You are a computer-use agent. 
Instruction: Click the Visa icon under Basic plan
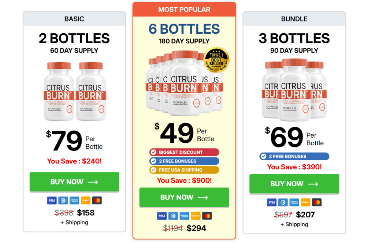click(52, 200)
